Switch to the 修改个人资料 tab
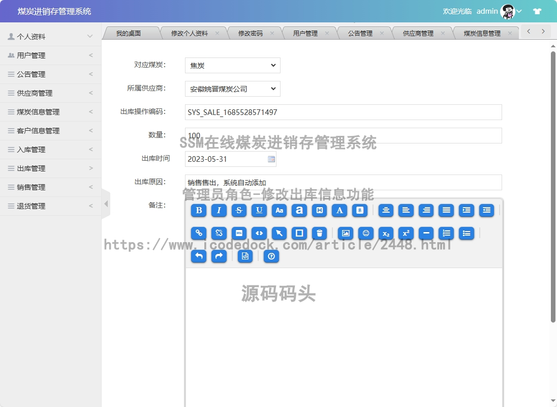Screen dimensions: 557x407 coord(190,34)
